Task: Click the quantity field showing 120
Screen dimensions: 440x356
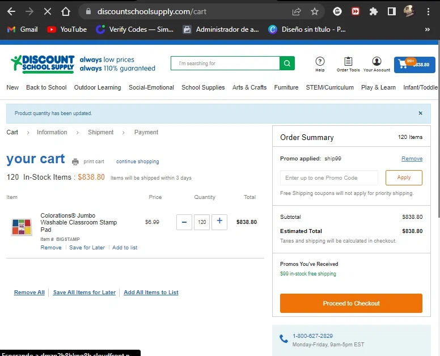Action: click(202, 222)
